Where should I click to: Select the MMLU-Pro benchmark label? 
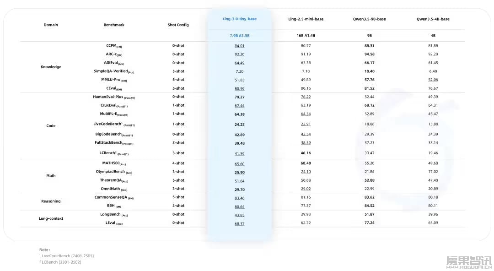(114, 80)
